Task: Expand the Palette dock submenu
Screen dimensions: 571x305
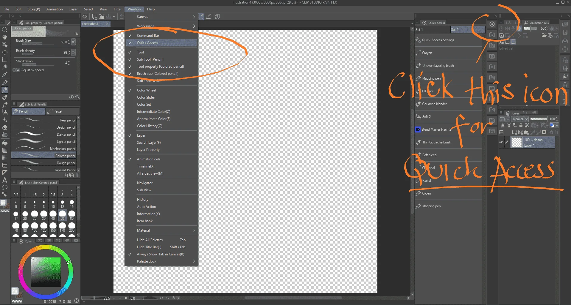Action: (x=161, y=261)
